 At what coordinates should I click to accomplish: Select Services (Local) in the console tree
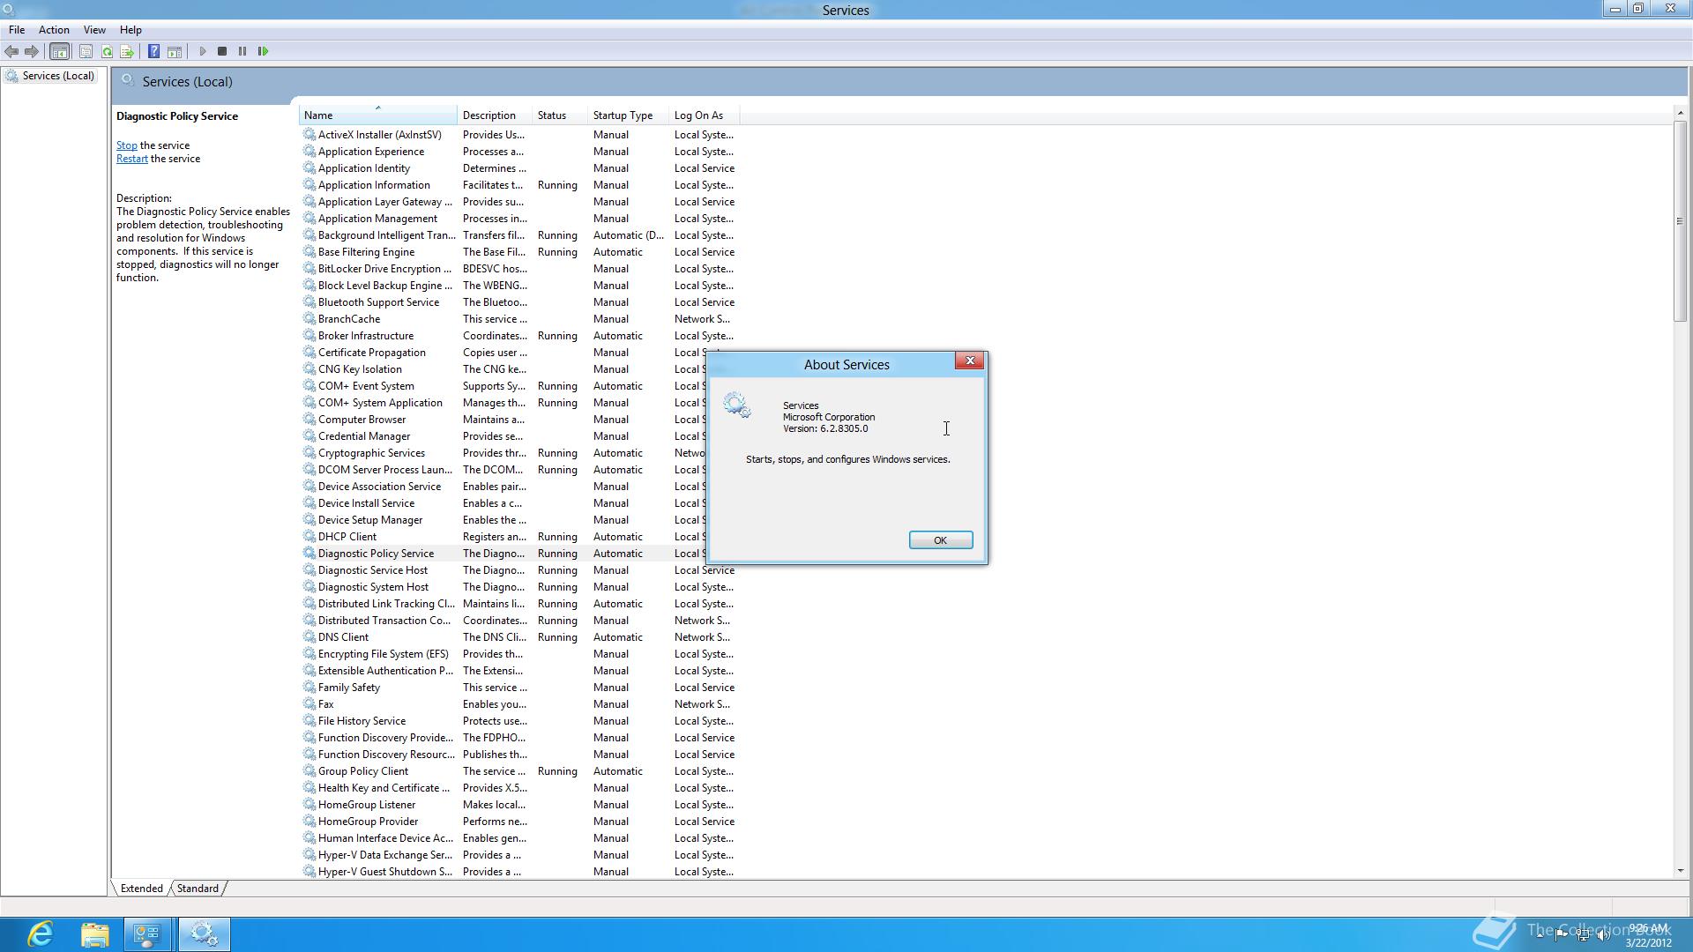(x=58, y=76)
